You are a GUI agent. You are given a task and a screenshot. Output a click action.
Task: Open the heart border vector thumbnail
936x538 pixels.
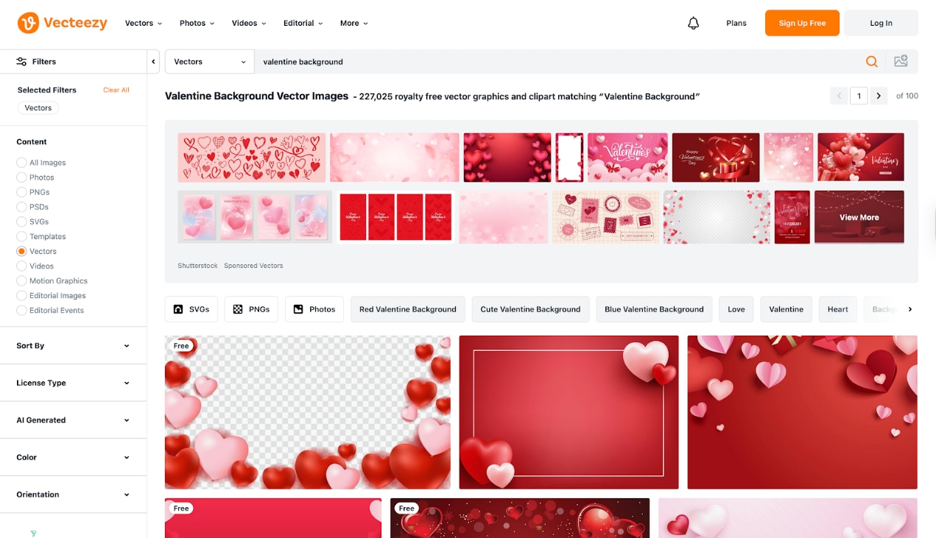tap(307, 411)
